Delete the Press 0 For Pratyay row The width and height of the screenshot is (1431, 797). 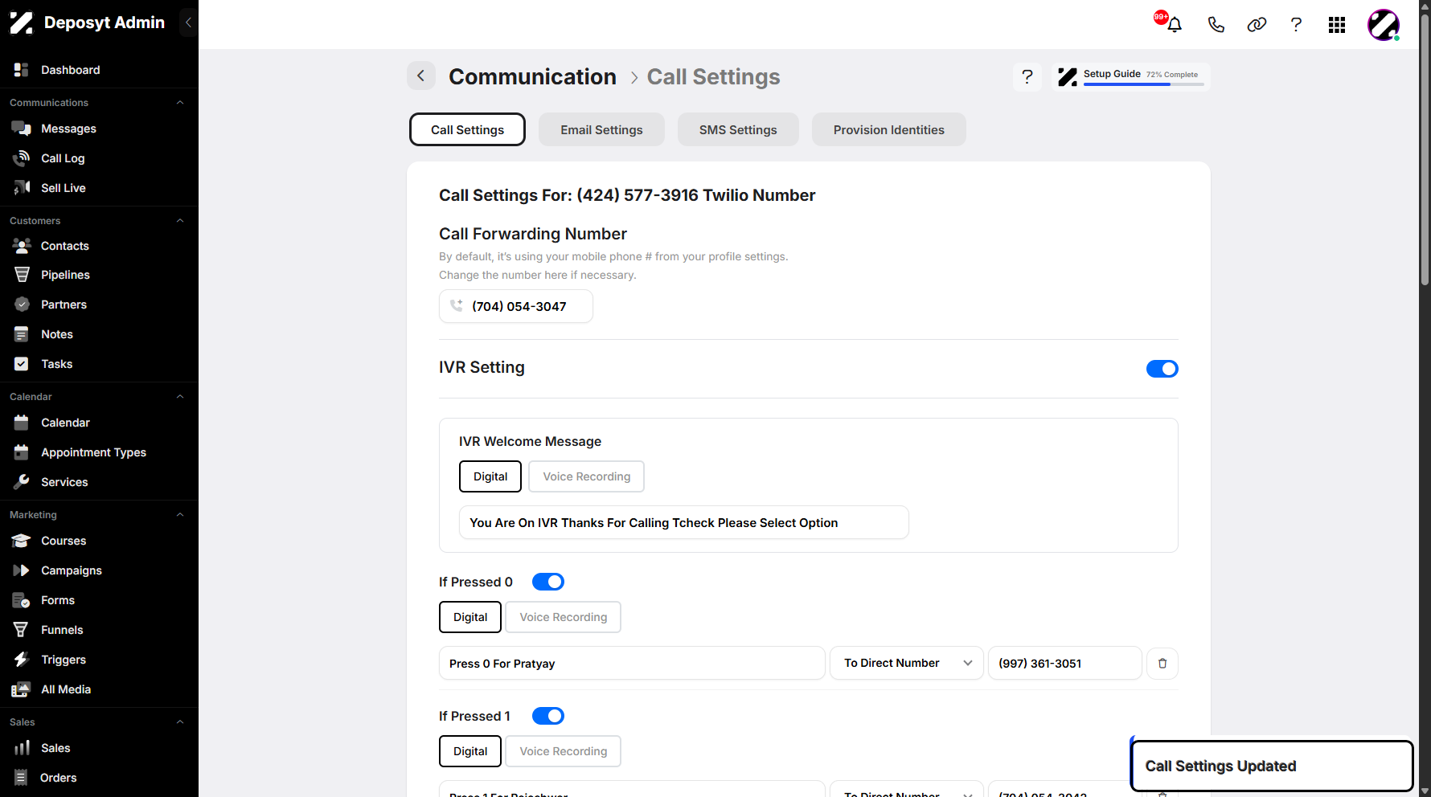[1162, 664]
